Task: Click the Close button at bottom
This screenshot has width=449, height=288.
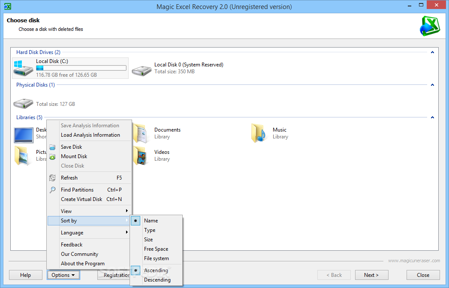Action: pos(423,275)
